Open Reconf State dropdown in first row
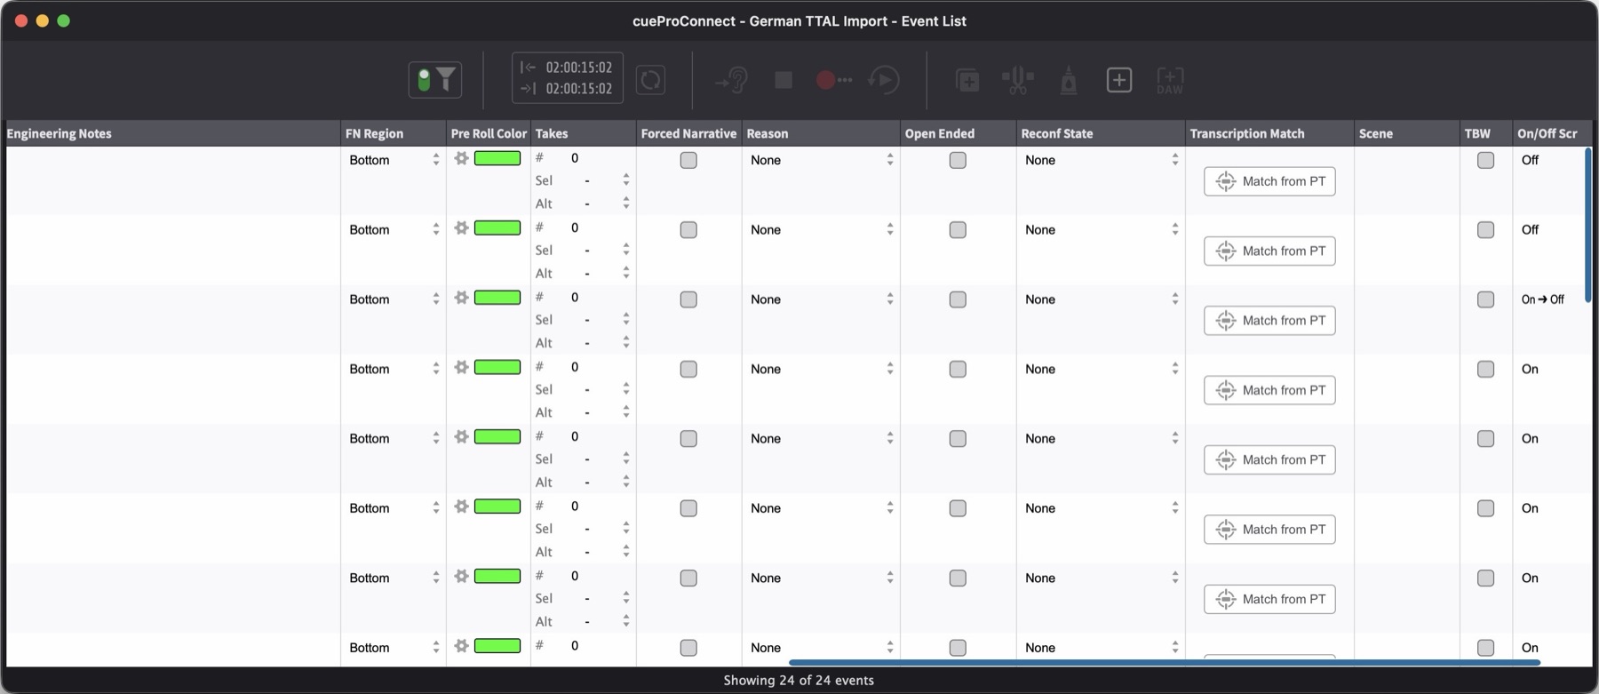 [1101, 160]
